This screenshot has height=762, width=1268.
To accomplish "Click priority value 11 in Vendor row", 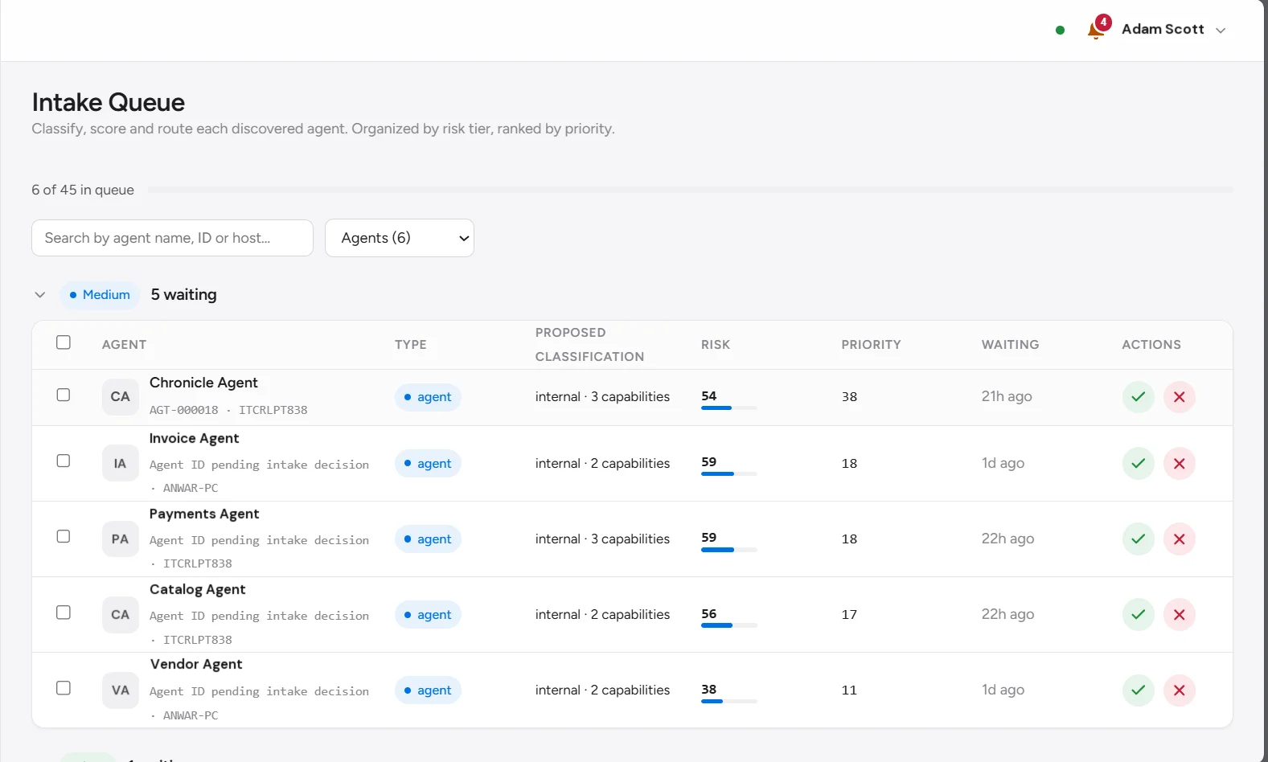I will point(849,690).
